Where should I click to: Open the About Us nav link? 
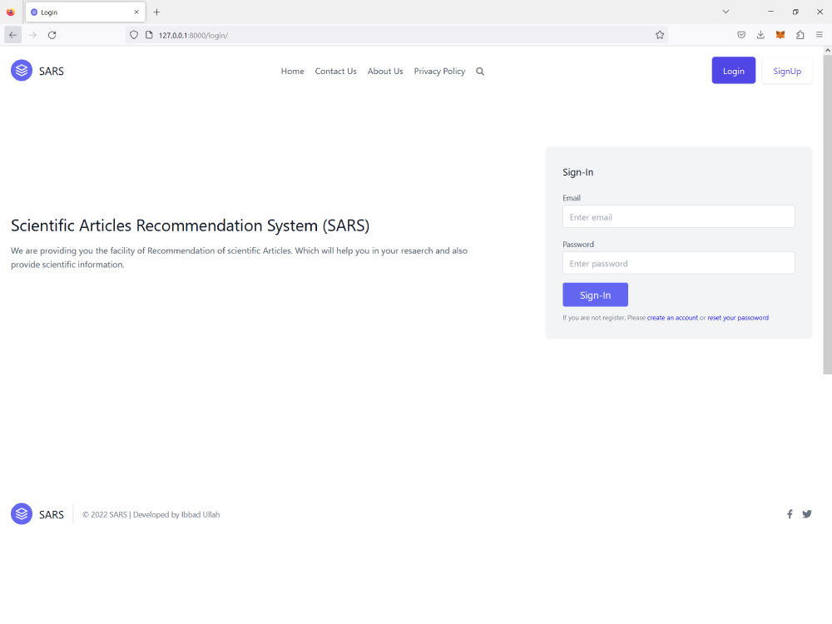(x=385, y=71)
